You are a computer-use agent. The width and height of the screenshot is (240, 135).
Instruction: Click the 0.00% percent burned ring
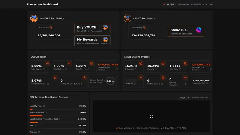point(110,81)
